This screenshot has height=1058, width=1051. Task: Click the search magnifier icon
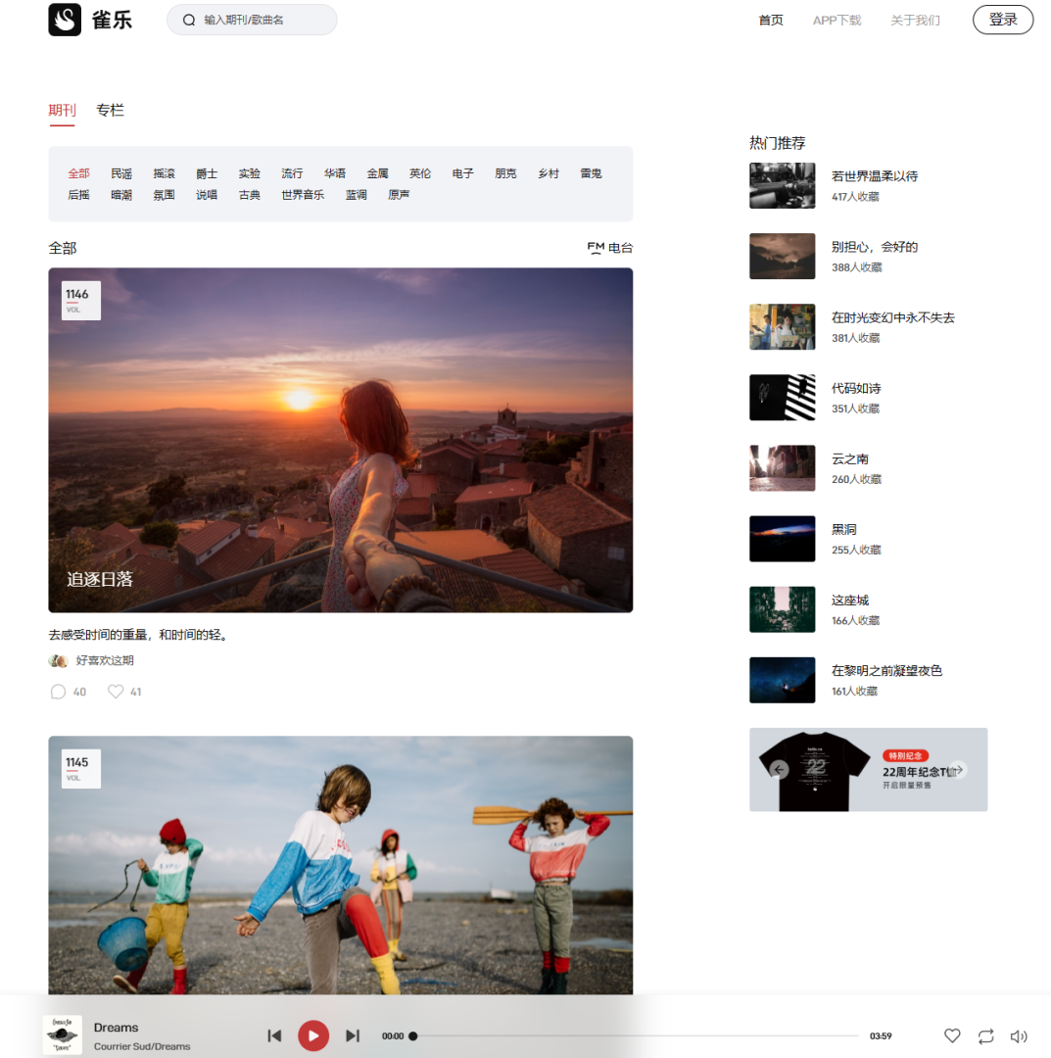[x=189, y=20]
